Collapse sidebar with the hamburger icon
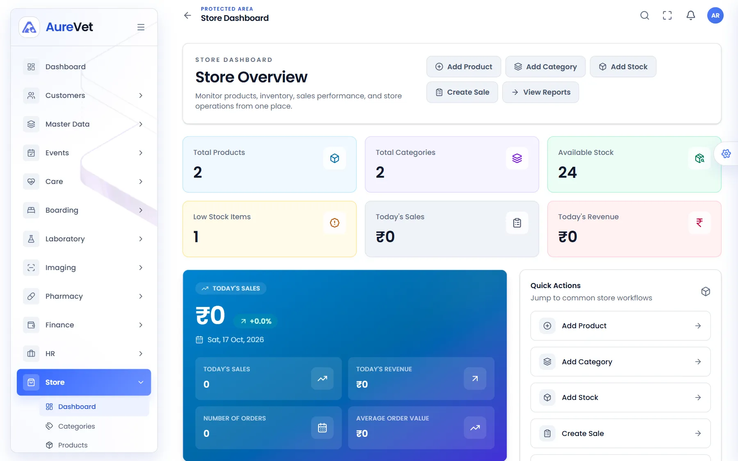 pos(141,27)
